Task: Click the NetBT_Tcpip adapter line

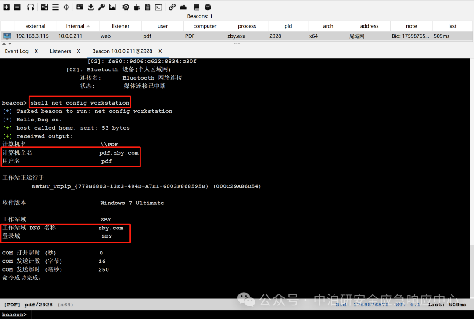Action: (146, 186)
